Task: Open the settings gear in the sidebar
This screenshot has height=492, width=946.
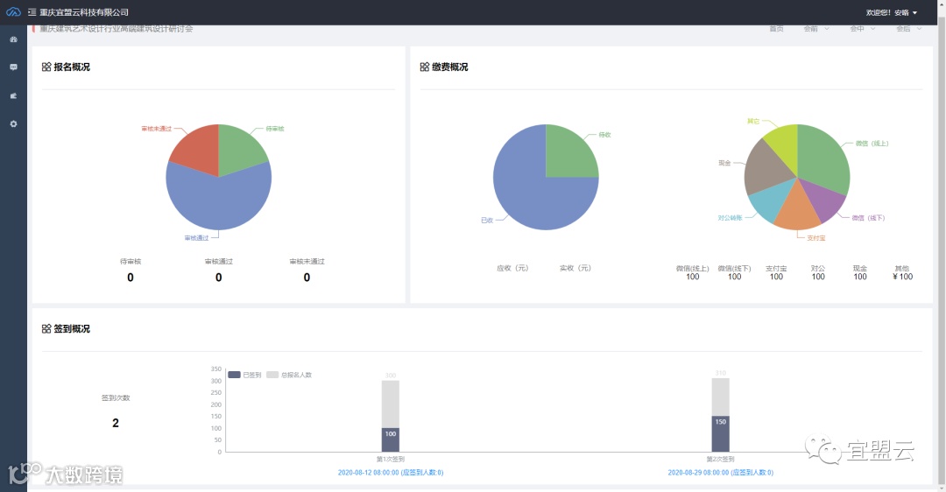Action: (13, 123)
